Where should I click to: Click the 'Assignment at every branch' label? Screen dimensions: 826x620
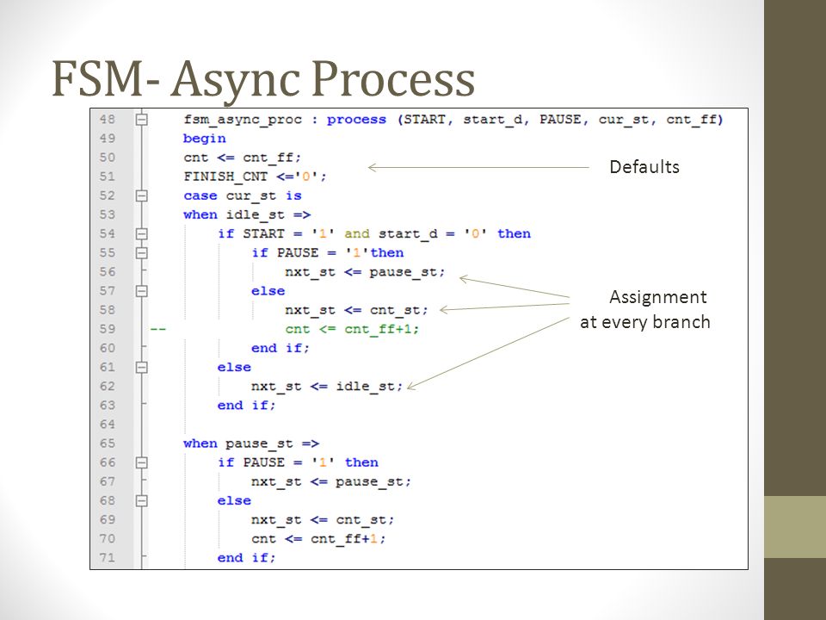pos(645,309)
